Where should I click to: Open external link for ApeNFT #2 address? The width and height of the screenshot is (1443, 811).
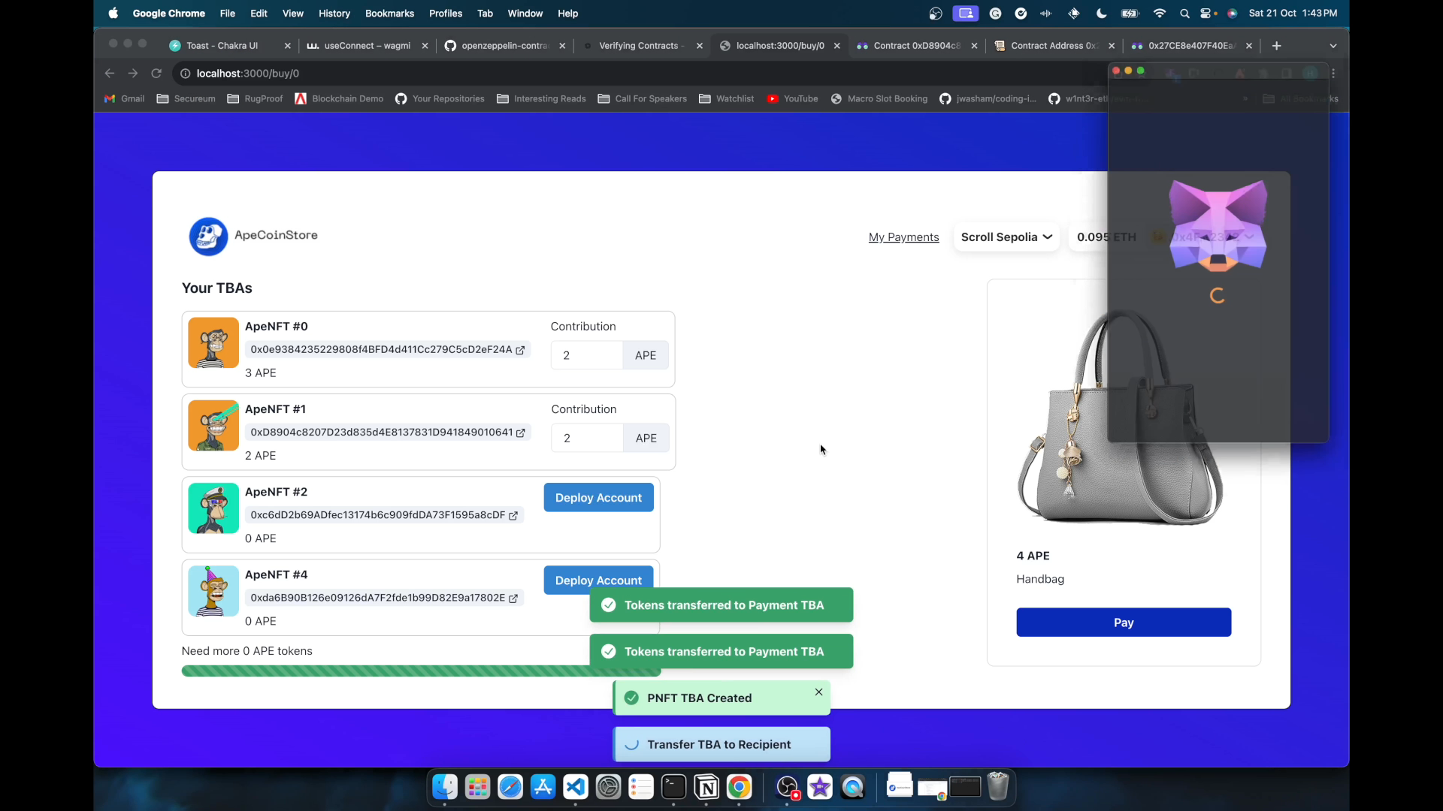point(513,515)
